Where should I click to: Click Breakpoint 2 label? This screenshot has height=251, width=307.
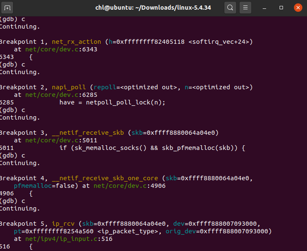click(22, 87)
